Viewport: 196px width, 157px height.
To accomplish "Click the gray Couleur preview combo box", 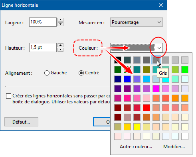I will coord(133,48).
